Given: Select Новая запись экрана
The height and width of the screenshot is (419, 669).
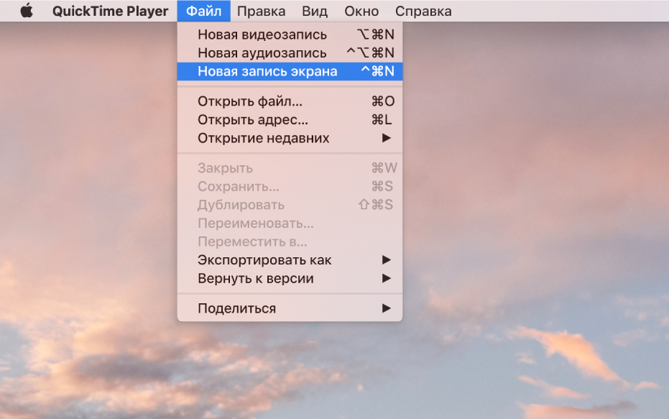Looking at the screenshot, I should coord(290,71).
